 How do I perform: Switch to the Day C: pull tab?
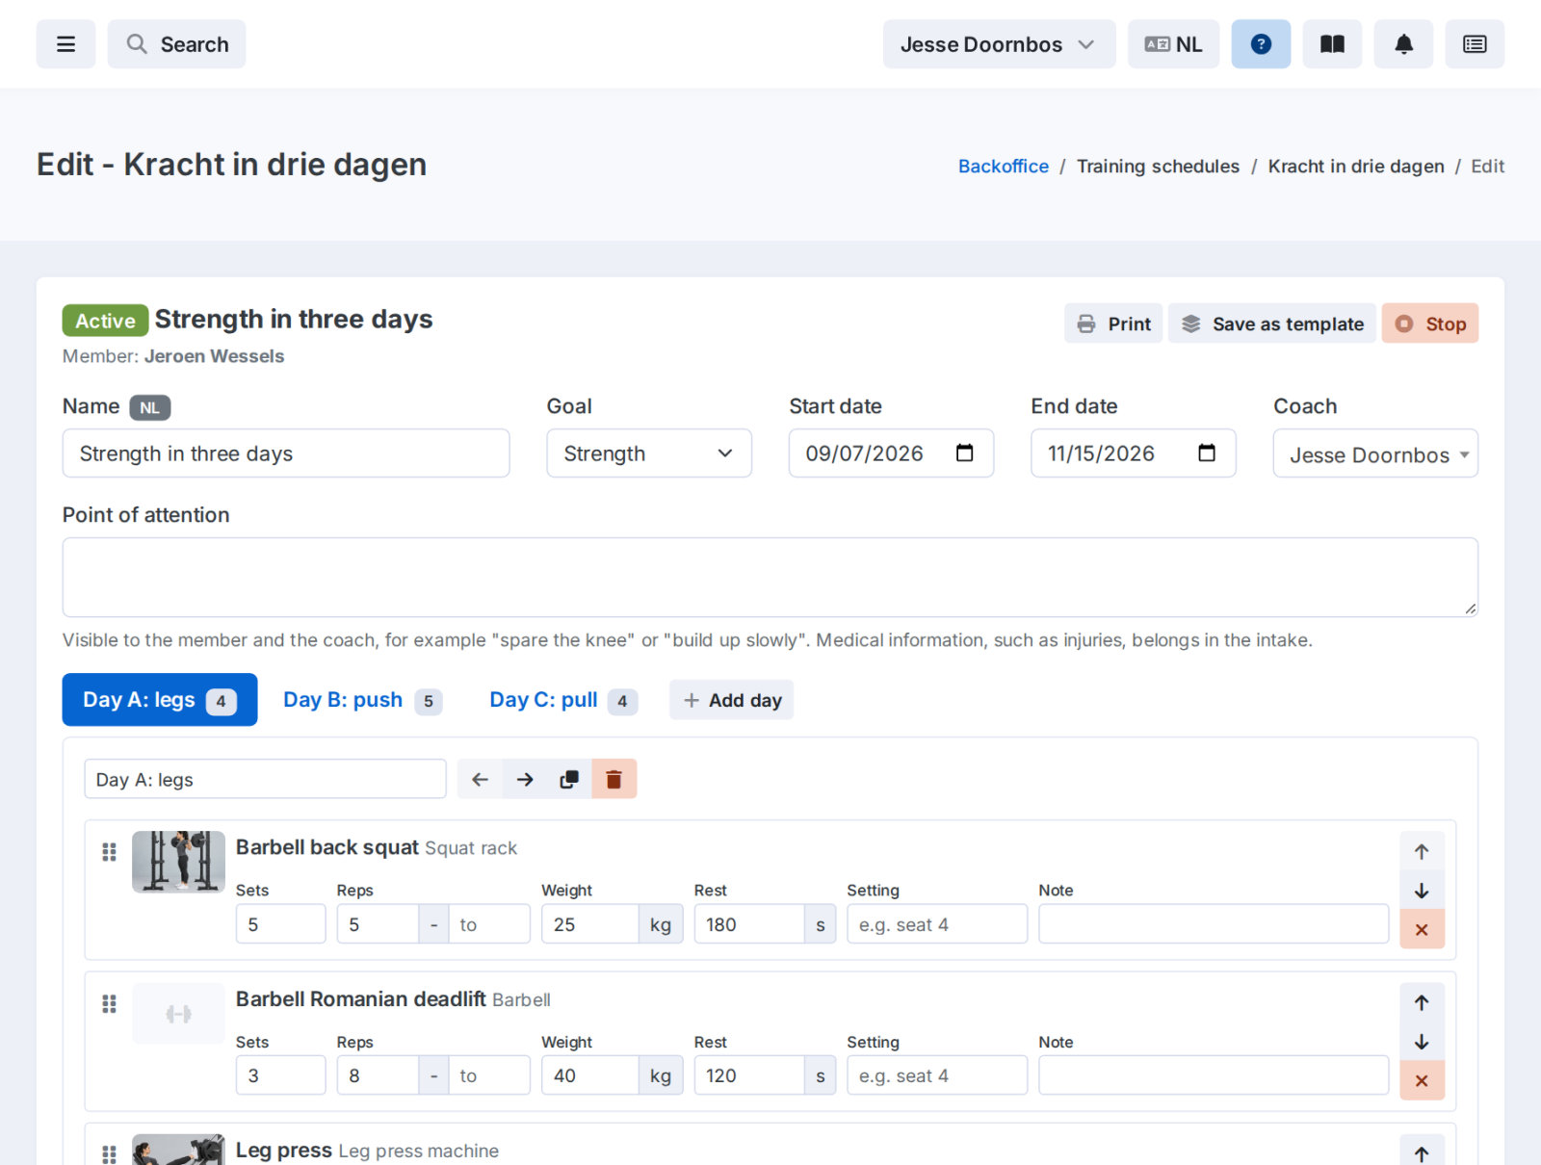point(563,700)
